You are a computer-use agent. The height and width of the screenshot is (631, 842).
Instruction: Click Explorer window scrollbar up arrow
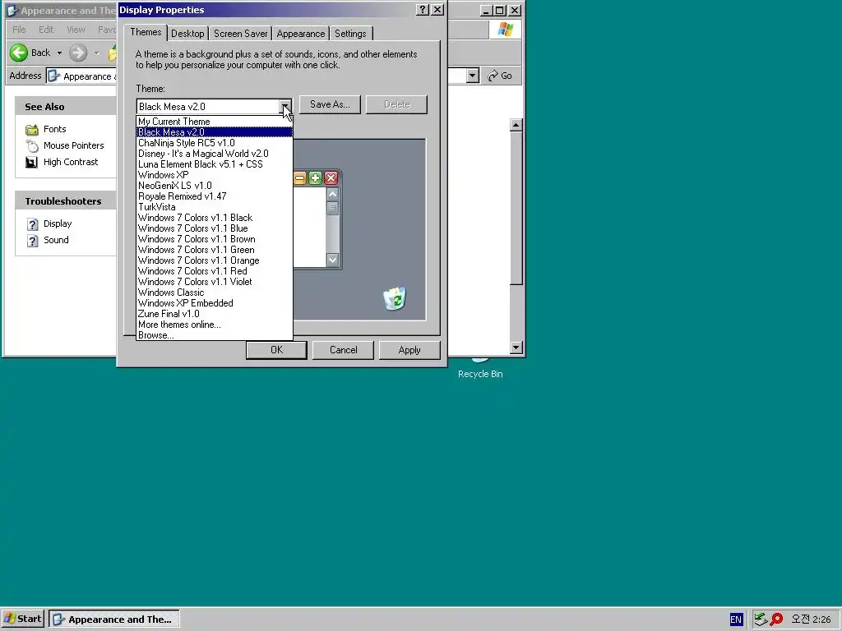pos(516,125)
